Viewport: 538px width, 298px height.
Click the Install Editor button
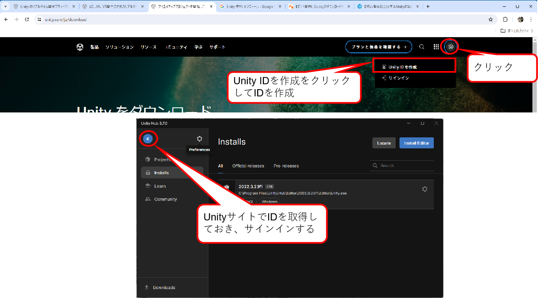pos(416,143)
